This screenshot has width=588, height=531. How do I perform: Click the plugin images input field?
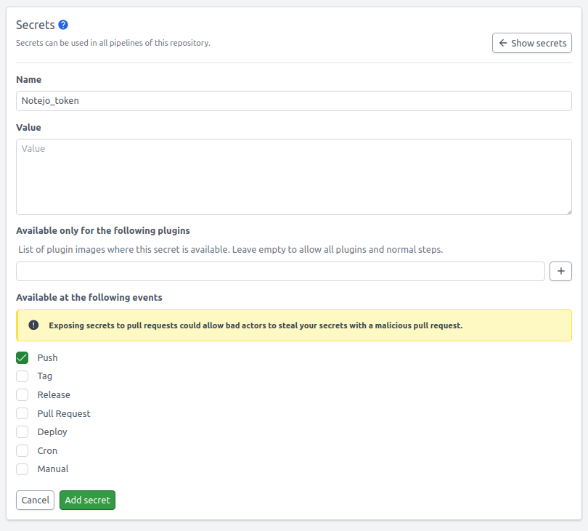[280, 271]
